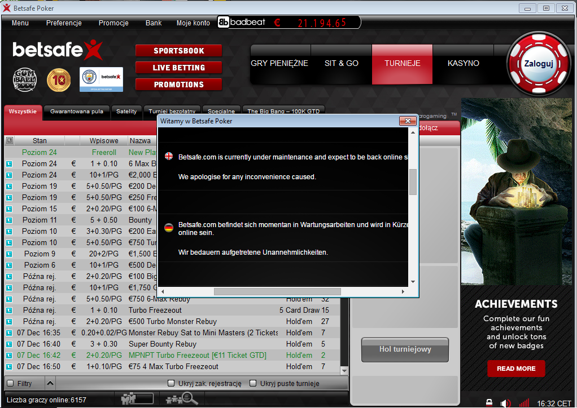This screenshot has width=577, height=408.
Task: Toggle the speaker sound icon
Action: [506, 403]
